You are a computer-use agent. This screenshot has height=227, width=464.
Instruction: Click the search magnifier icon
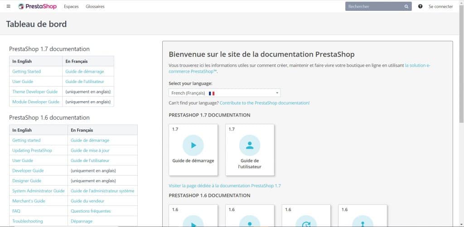pyautogui.click(x=406, y=6)
